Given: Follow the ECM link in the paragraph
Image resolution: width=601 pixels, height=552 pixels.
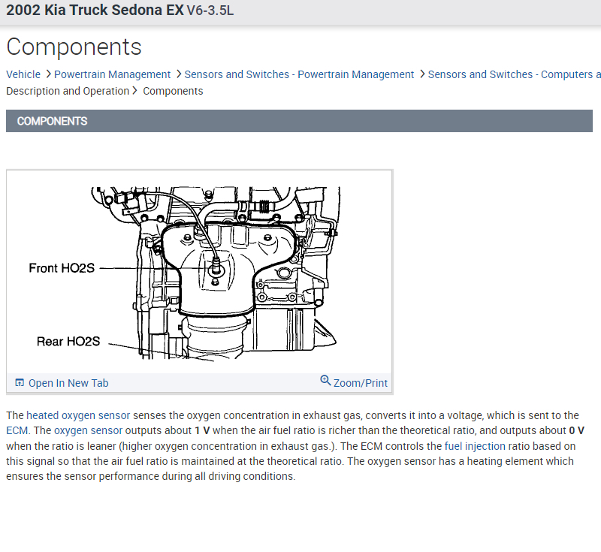Looking at the screenshot, I should [x=17, y=430].
